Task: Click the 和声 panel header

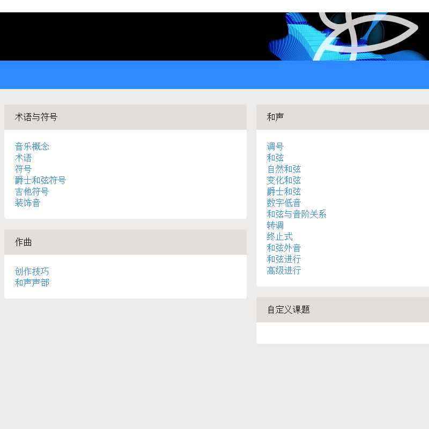Action: (x=343, y=117)
